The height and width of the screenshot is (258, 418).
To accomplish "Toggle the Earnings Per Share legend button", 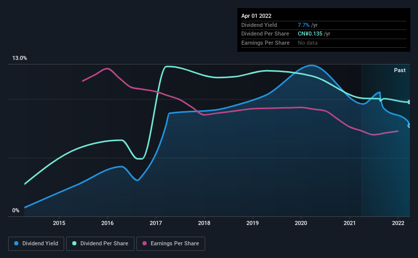I will click(x=171, y=244).
